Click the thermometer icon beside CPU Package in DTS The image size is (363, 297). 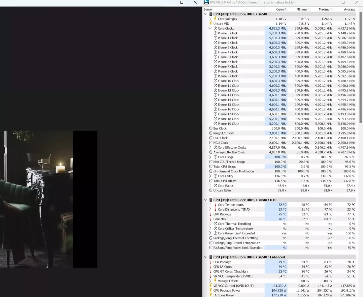click(211, 214)
